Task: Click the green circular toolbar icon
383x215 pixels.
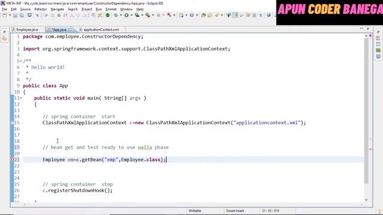Action: [108, 15]
